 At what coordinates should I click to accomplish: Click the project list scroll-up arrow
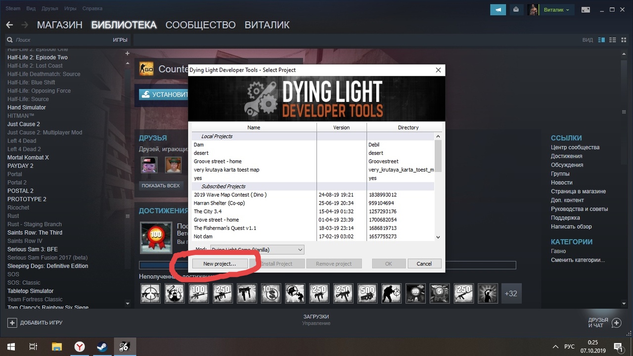click(438, 136)
